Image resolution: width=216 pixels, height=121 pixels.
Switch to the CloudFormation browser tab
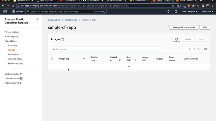[140, 1]
